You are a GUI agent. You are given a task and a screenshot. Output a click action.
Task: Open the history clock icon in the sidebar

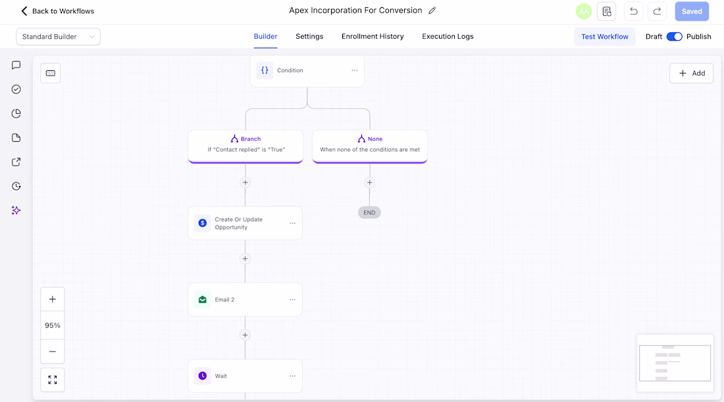coord(16,187)
